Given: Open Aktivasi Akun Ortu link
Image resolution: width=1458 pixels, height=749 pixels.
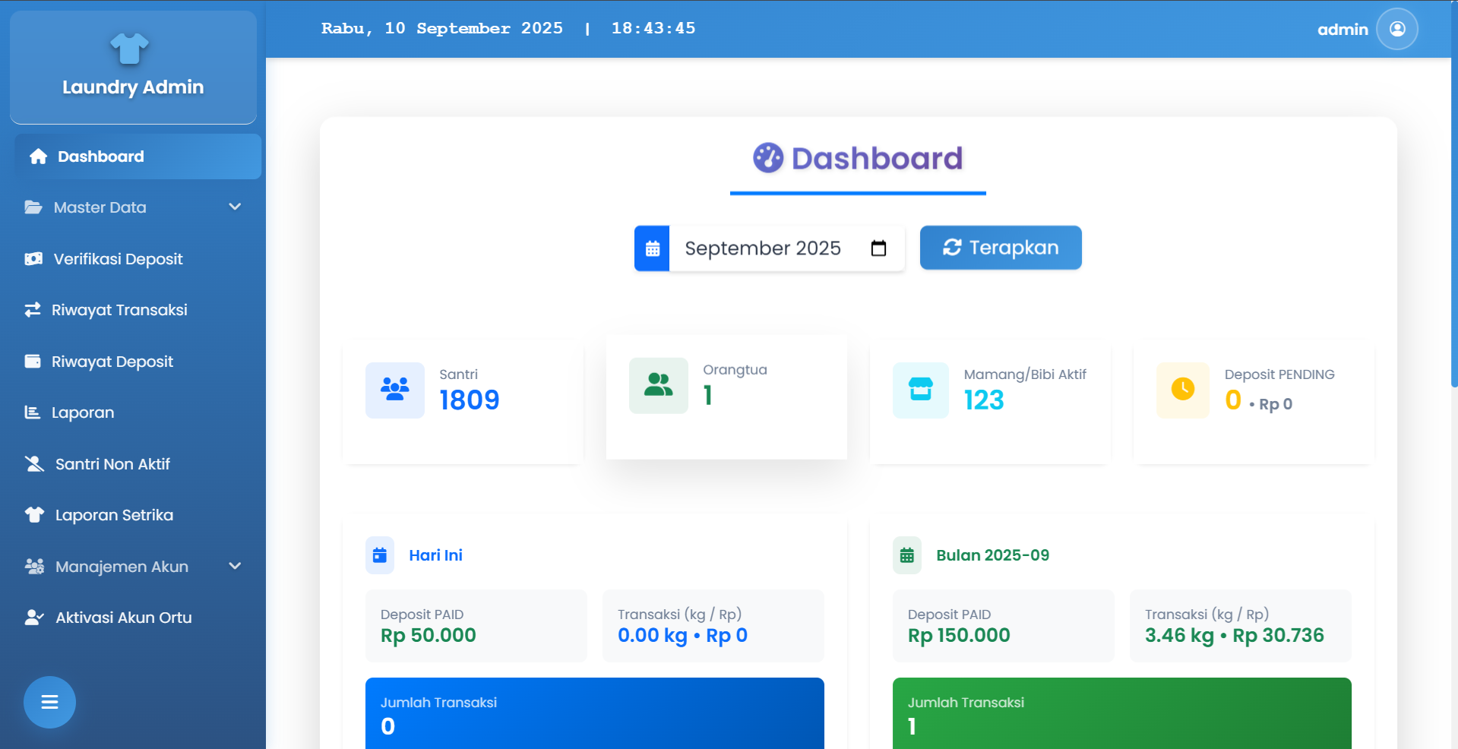Looking at the screenshot, I should coord(123,618).
